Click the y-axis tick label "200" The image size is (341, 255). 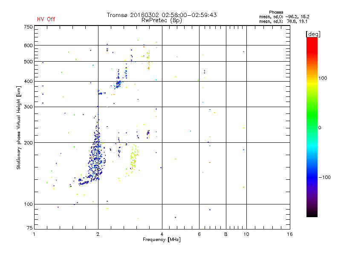click(x=28, y=143)
